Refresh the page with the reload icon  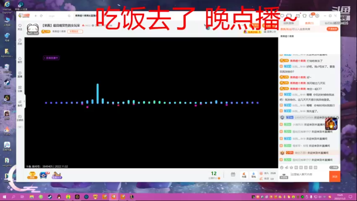pos(41,16)
